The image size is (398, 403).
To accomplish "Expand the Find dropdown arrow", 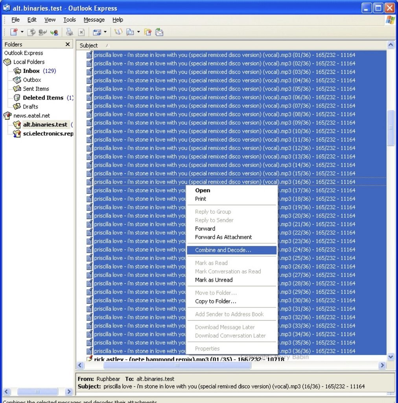I will 138,32.
